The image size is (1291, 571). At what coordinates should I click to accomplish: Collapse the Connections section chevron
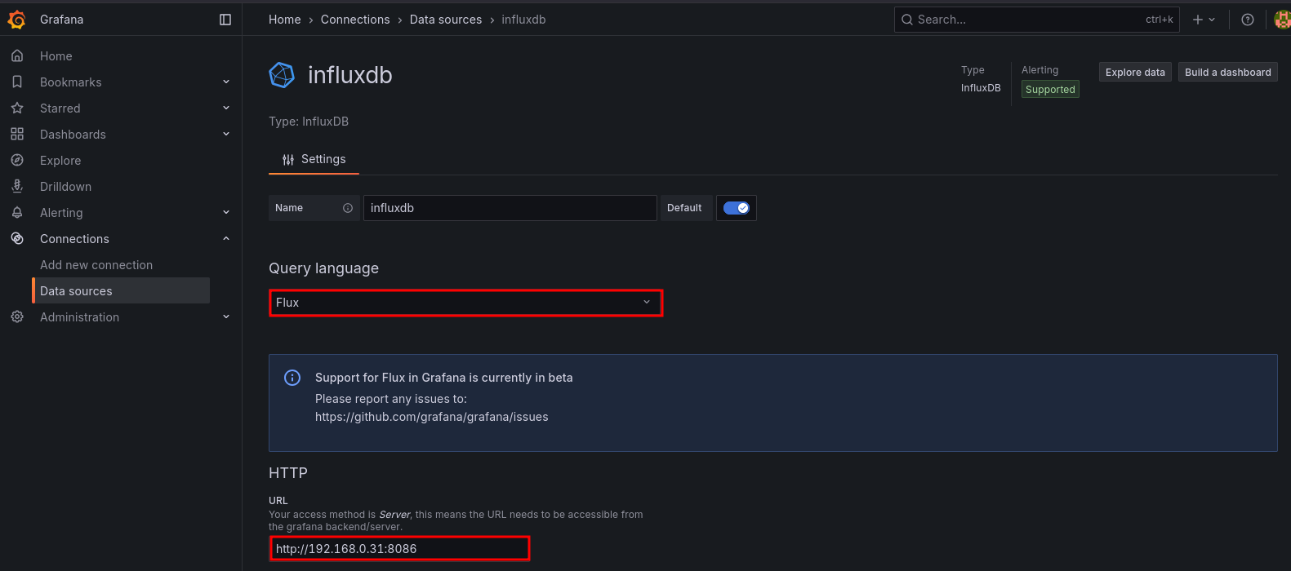tap(226, 239)
